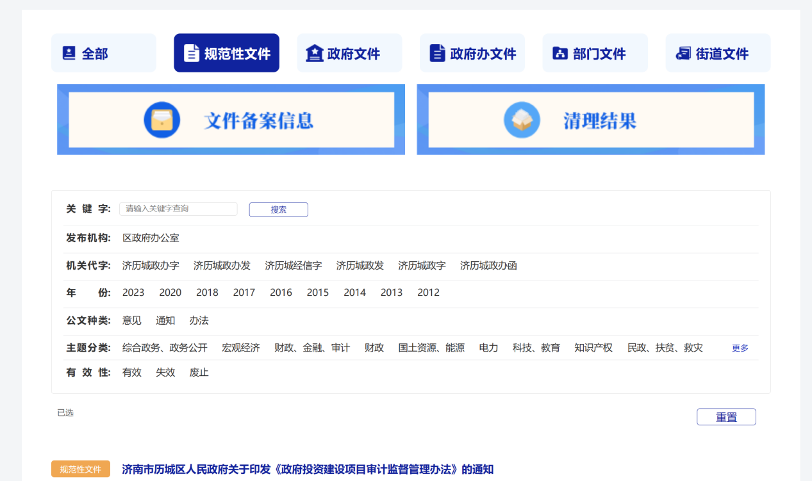
Task: Filter by 济历城政发 code
Action: pos(360,265)
